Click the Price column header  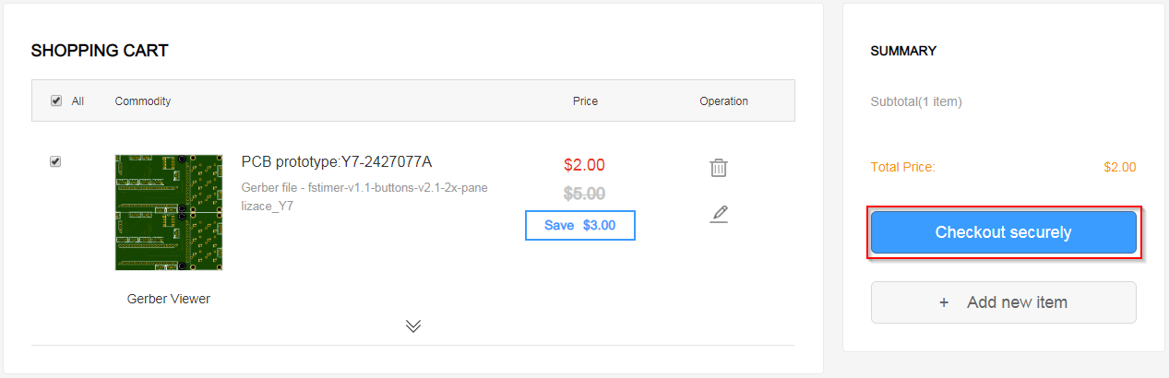[x=585, y=100]
